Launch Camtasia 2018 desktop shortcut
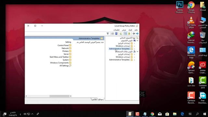The width and height of the screenshot is (208, 117). point(203,83)
